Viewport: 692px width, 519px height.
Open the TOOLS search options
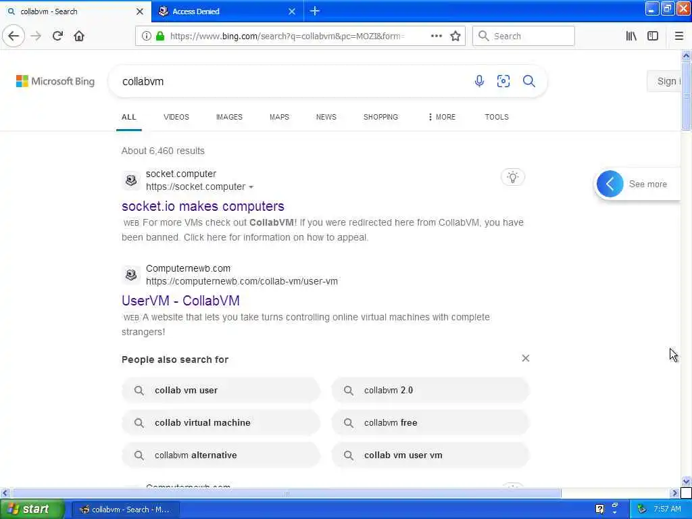497,117
